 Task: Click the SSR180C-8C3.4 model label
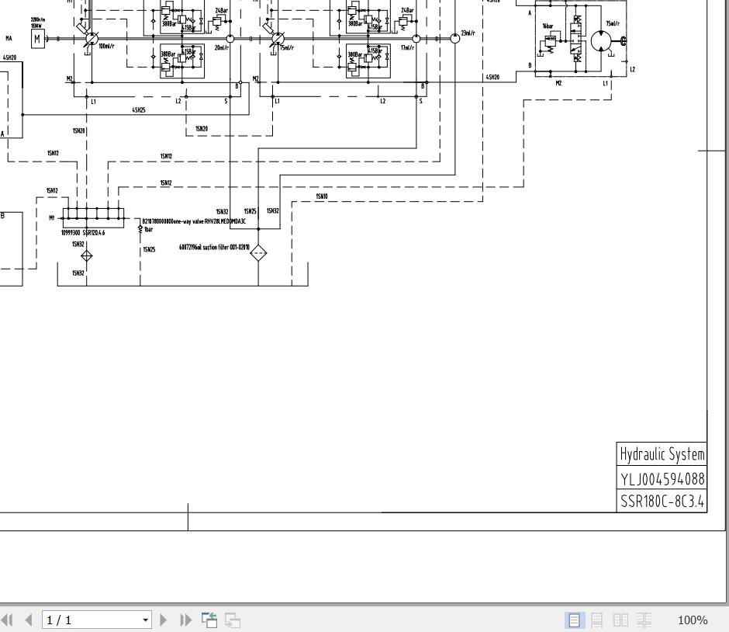point(662,502)
